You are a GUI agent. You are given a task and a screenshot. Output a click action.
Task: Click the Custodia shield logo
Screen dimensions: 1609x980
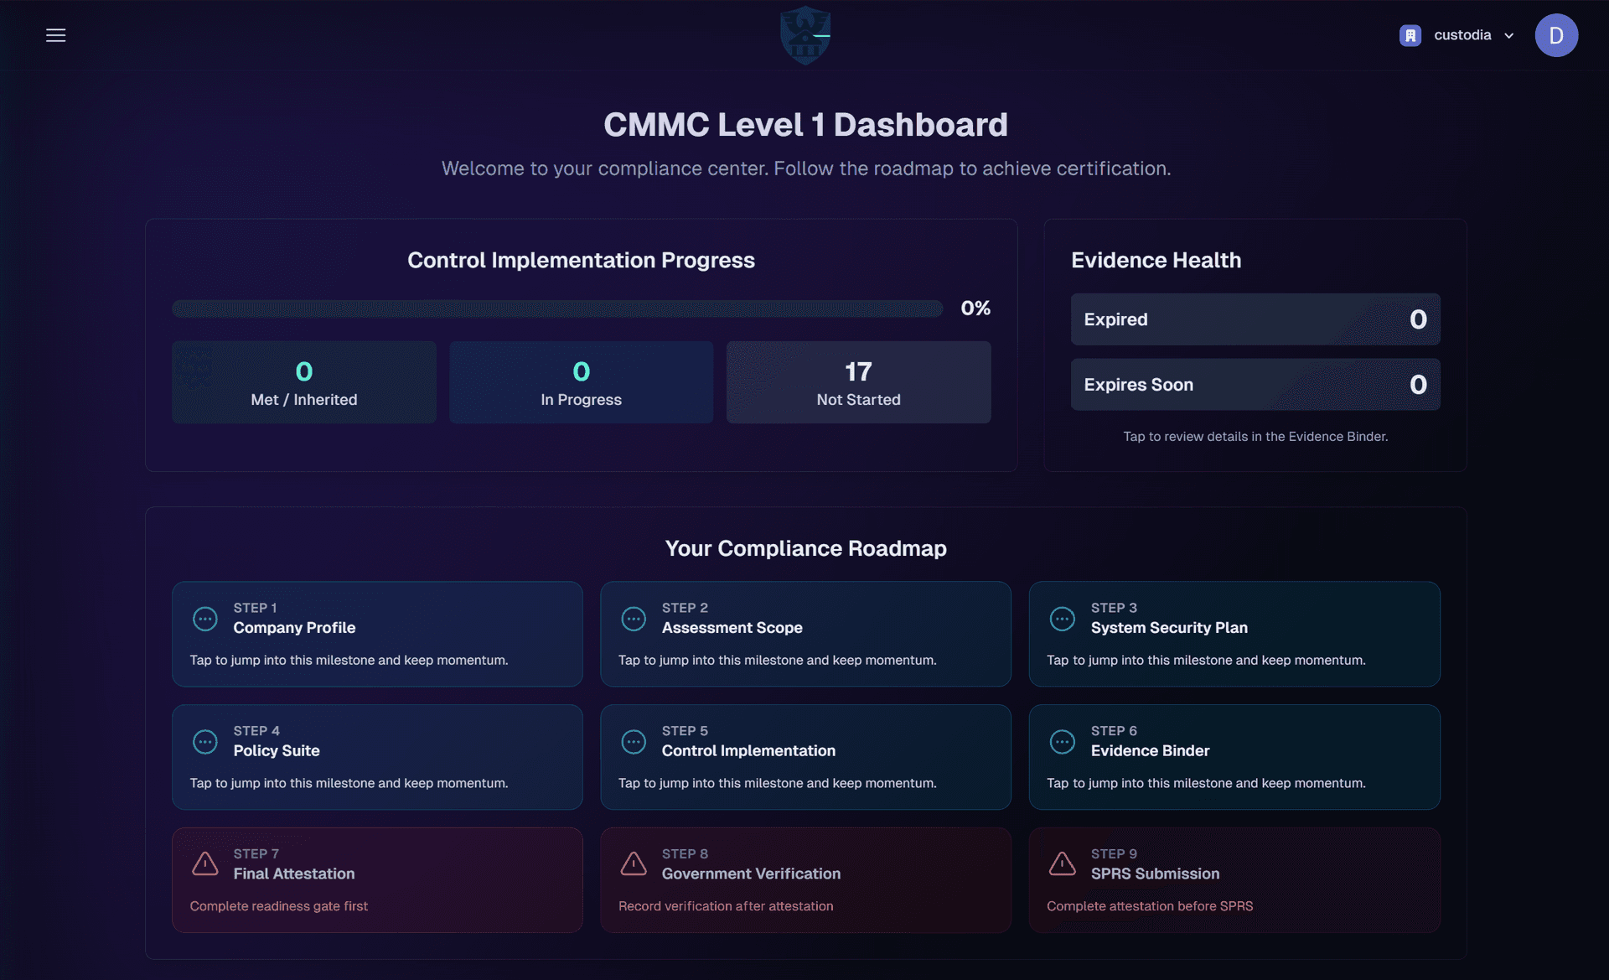(804, 34)
